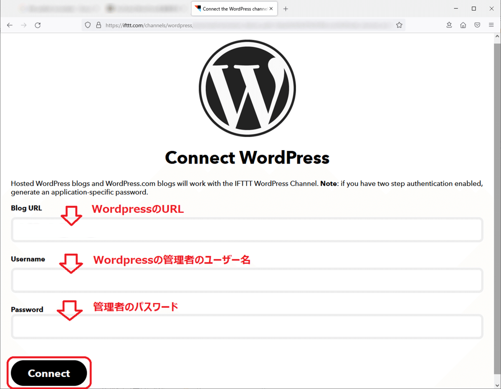Focus the Password text field
The width and height of the screenshot is (501, 389).
coord(247,326)
